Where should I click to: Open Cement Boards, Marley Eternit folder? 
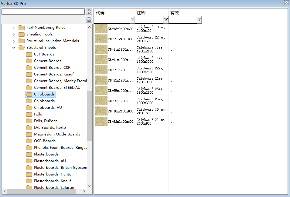point(60,81)
